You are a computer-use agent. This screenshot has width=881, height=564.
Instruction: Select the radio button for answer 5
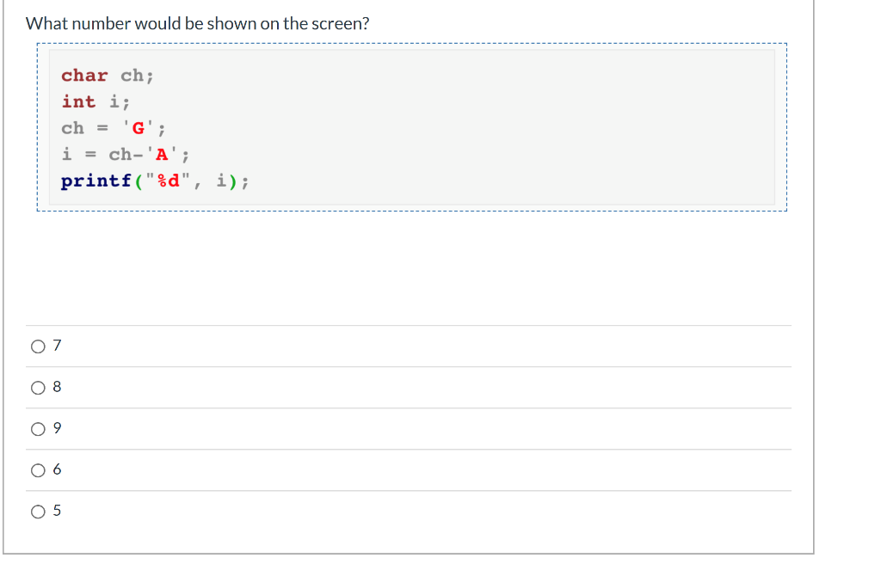[x=39, y=511]
